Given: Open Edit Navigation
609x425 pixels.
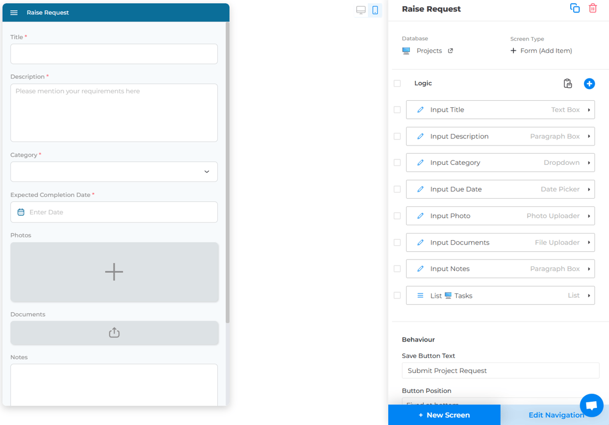Looking at the screenshot, I should point(556,415).
